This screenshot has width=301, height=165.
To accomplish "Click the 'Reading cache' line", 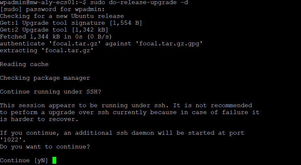I will coord(24,64).
